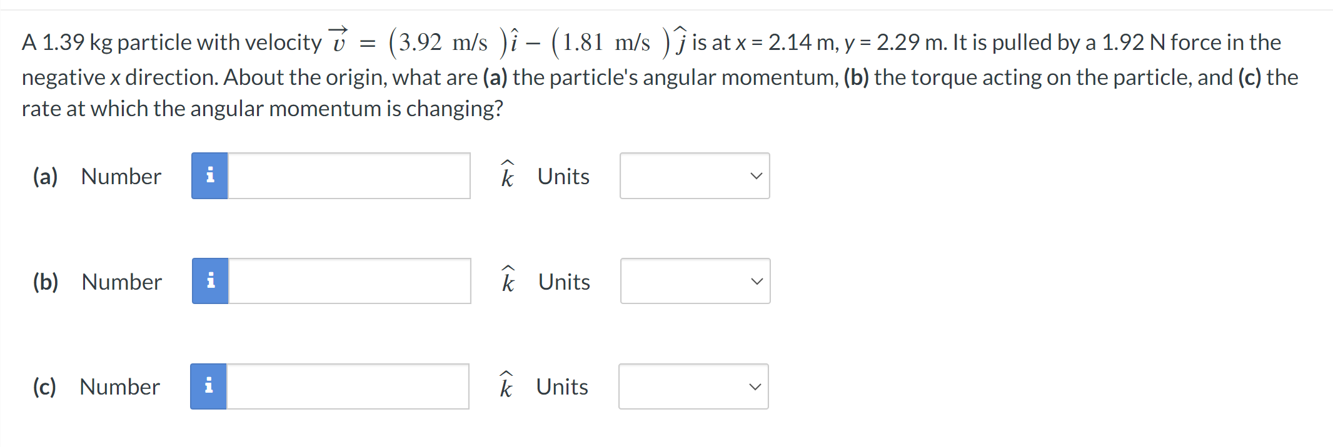Click the info icon next to part (c)
The image size is (1333, 447).
pyautogui.click(x=209, y=386)
